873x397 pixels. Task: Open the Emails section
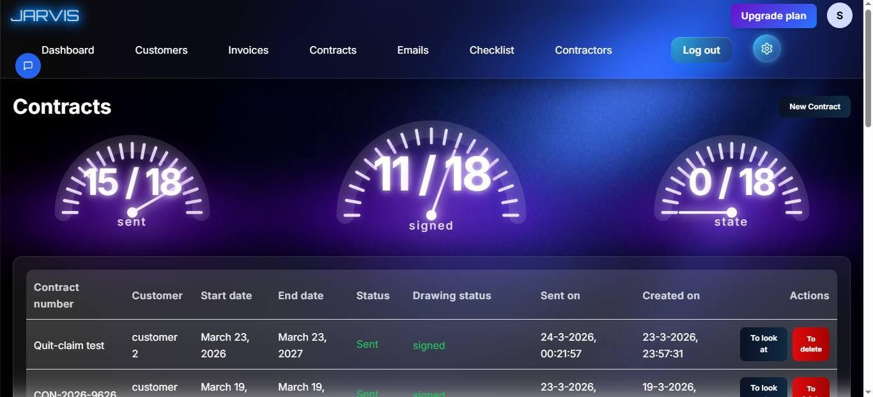coord(413,50)
